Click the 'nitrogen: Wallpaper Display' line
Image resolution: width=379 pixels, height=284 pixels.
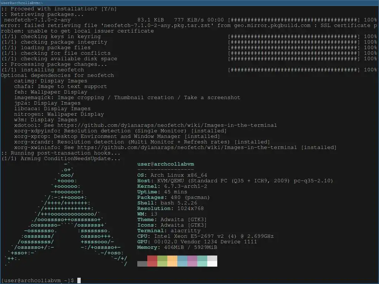point(59,114)
